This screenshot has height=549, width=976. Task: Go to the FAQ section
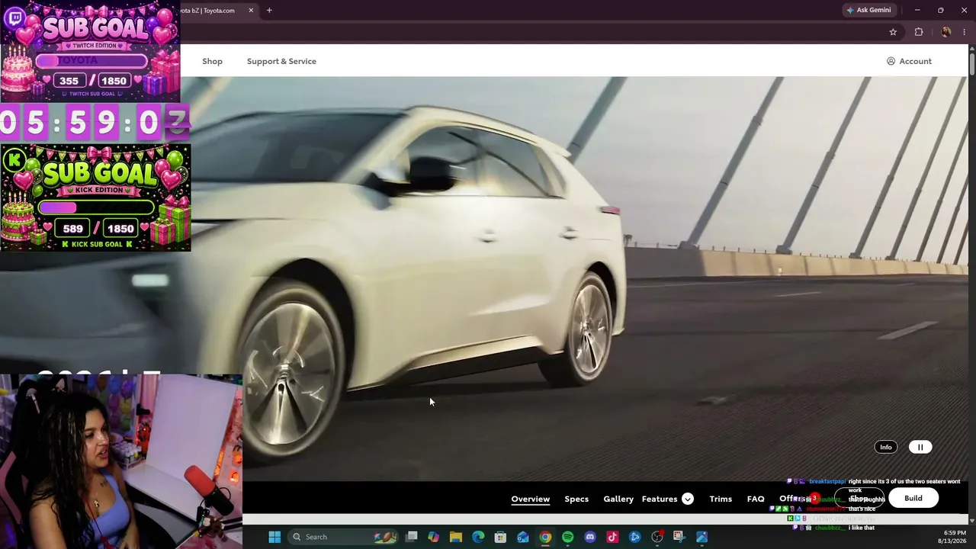(756, 499)
